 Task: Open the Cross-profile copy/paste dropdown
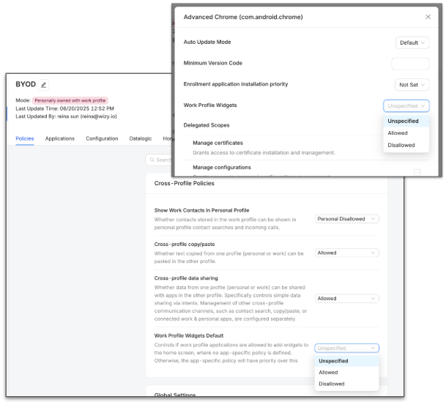point(346,253)
